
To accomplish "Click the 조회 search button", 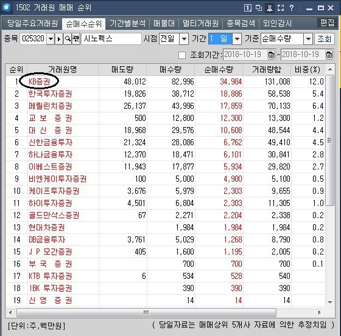I will 324,39.
